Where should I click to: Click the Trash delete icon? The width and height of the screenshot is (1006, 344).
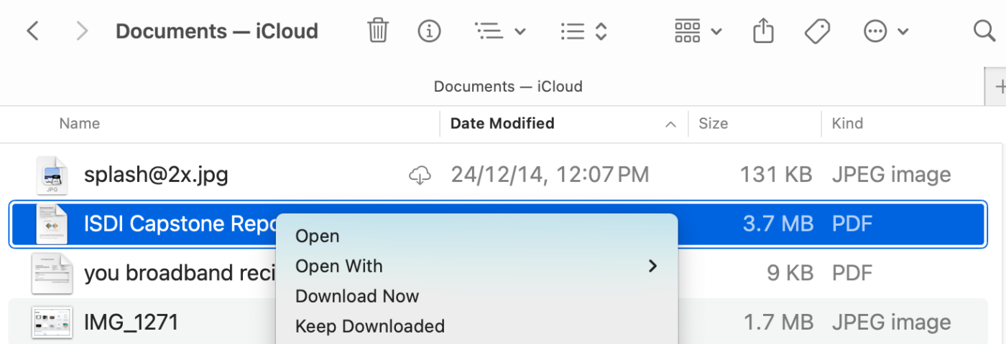pyautogui.click(x=378, y=31)
